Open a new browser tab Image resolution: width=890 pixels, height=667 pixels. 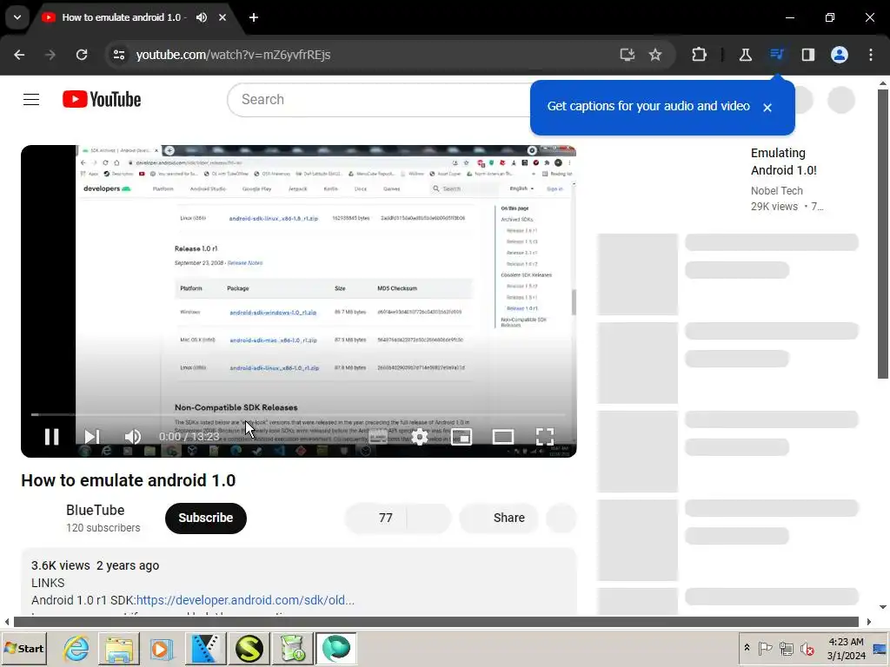(254, 17)
